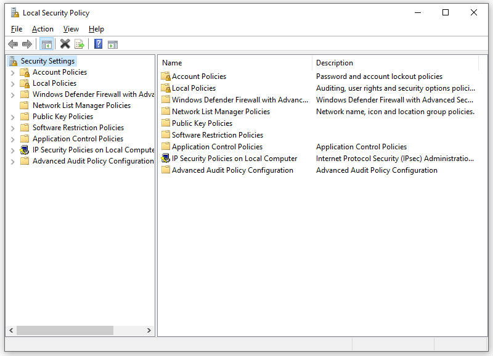This screenshot has width=493, height=356.
Task: Toggle the Show/Hide Console Tree button
Action: (47, 44)
